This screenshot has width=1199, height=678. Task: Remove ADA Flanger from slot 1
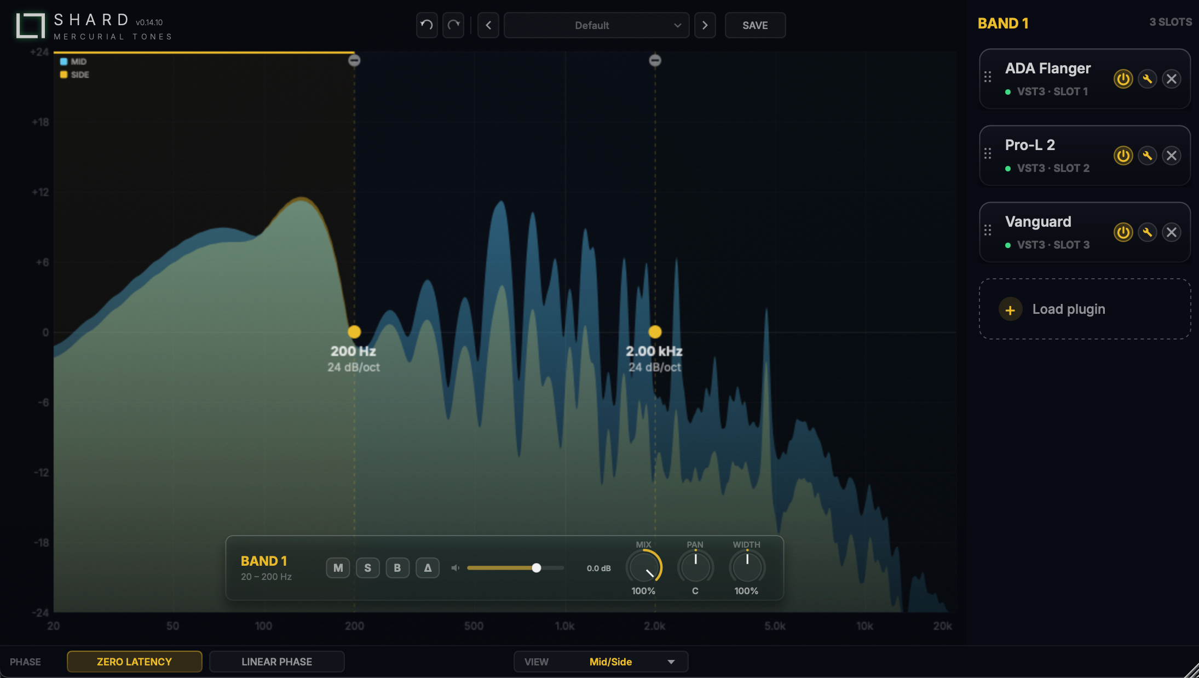pos(1172,79)
